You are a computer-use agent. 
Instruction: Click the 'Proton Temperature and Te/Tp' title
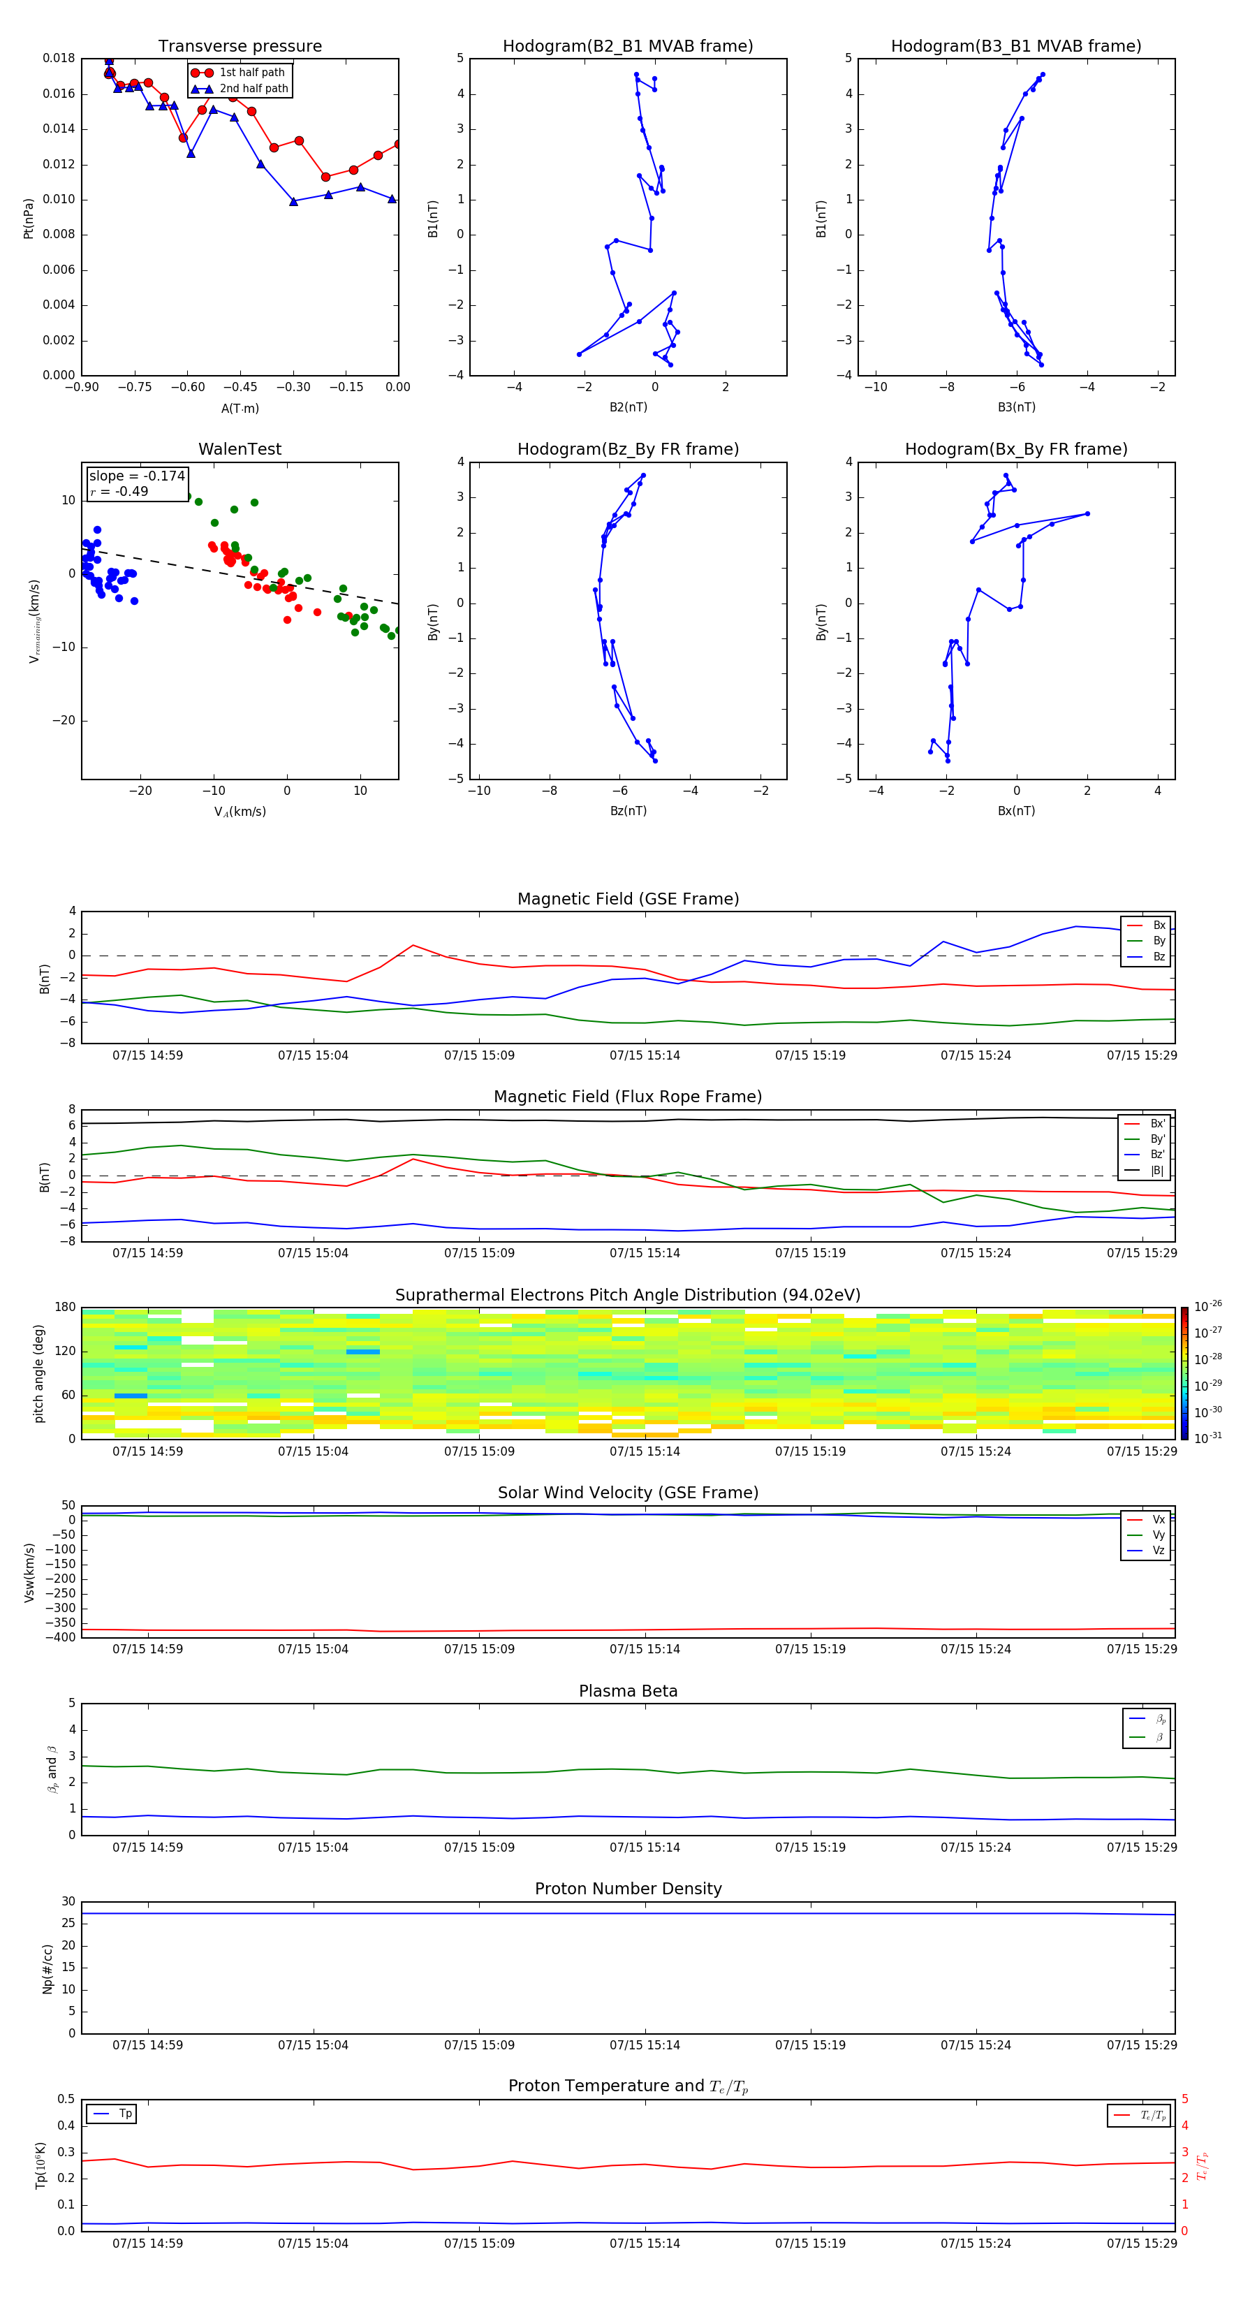[x=628, y=2086]
